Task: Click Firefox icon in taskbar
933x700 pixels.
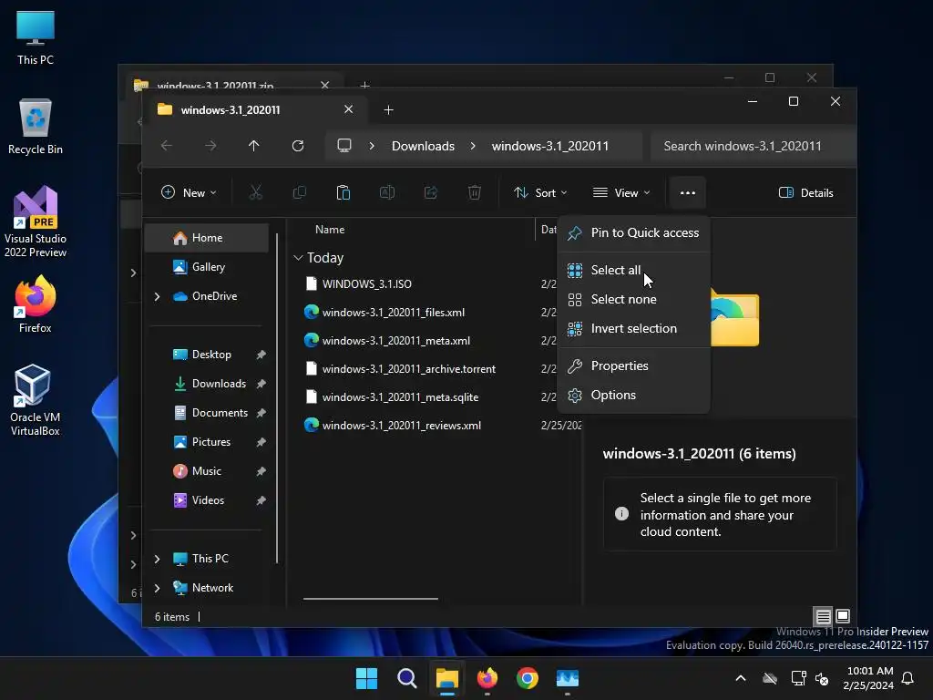Action: 487,678
